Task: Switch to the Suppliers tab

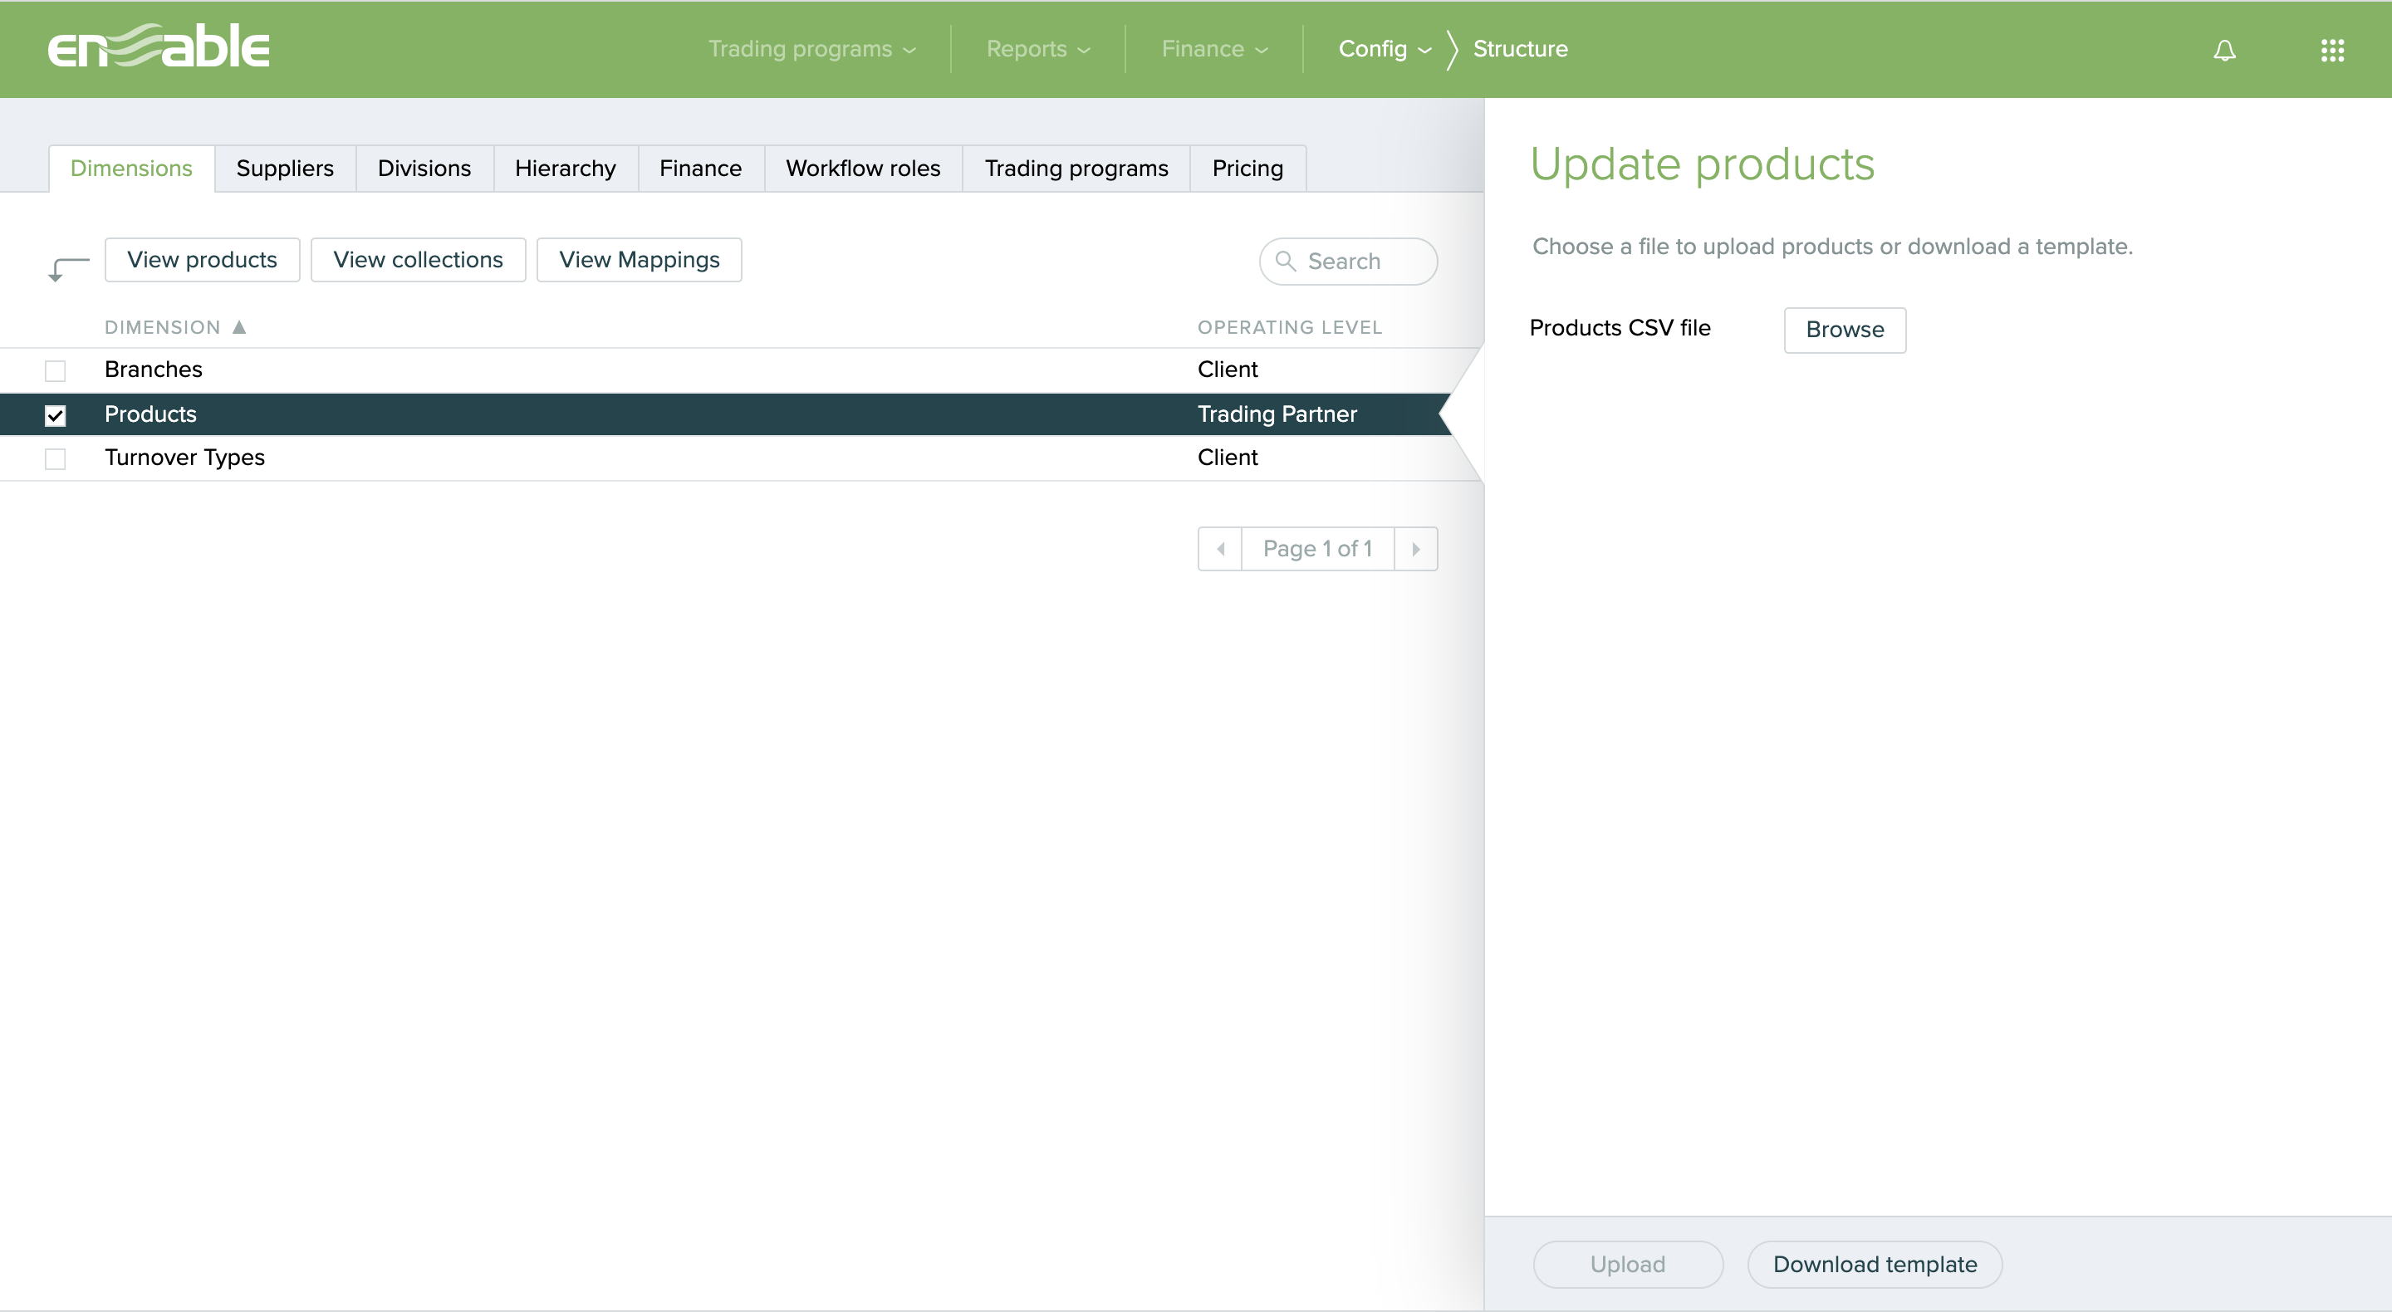Action: pos(284,168)
